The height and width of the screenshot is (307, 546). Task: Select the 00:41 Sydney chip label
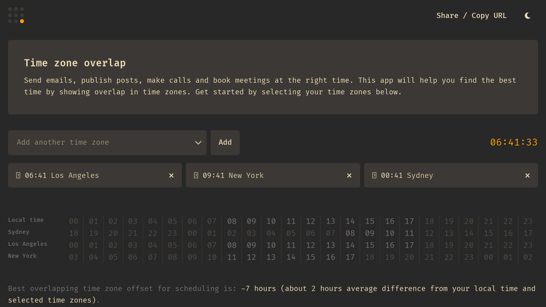pos(407,176)
